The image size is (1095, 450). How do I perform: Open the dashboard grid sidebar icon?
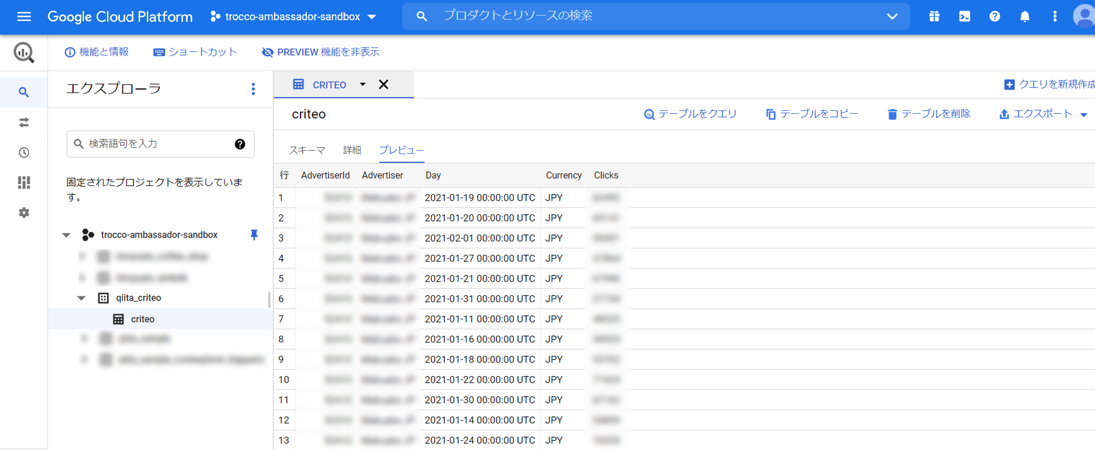point(24,183)
